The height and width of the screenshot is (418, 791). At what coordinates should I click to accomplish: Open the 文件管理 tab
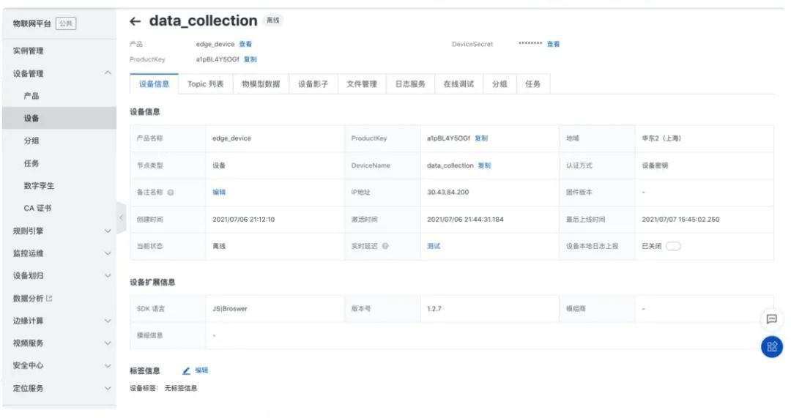362,84
